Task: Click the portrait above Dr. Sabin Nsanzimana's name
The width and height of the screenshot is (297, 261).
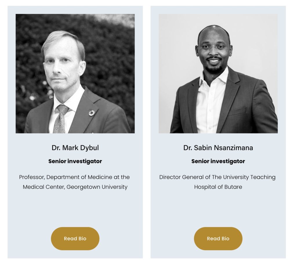Action: (218, 74)
